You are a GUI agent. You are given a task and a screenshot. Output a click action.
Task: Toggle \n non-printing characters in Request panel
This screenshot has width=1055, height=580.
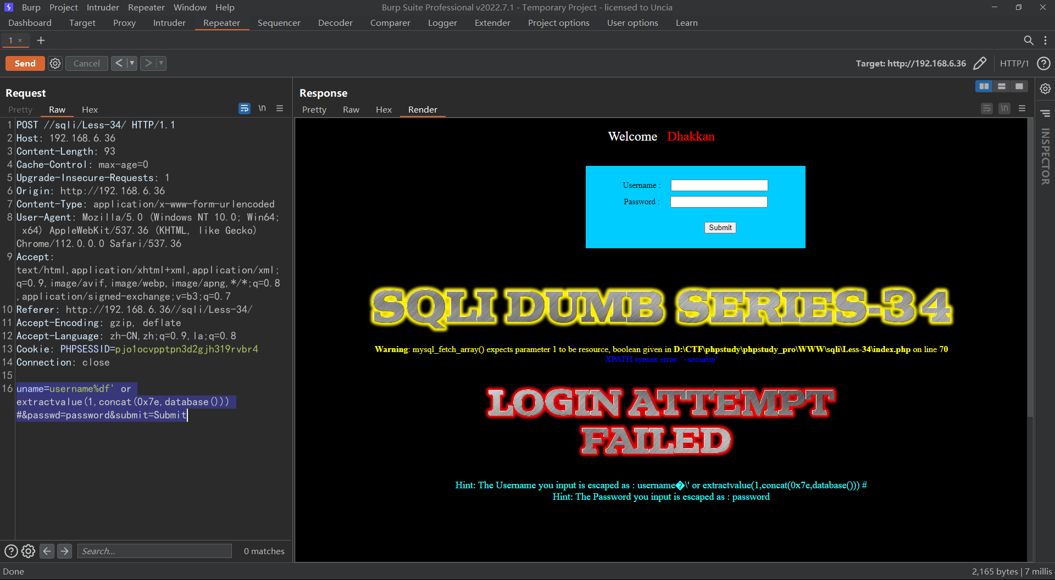(262, 108)
